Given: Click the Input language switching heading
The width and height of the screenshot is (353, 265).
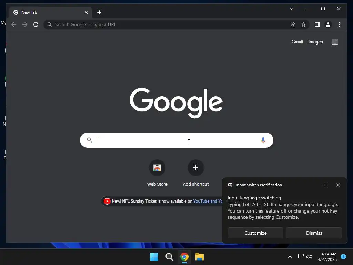Looking at the screenshot, I should coord(254,198).
